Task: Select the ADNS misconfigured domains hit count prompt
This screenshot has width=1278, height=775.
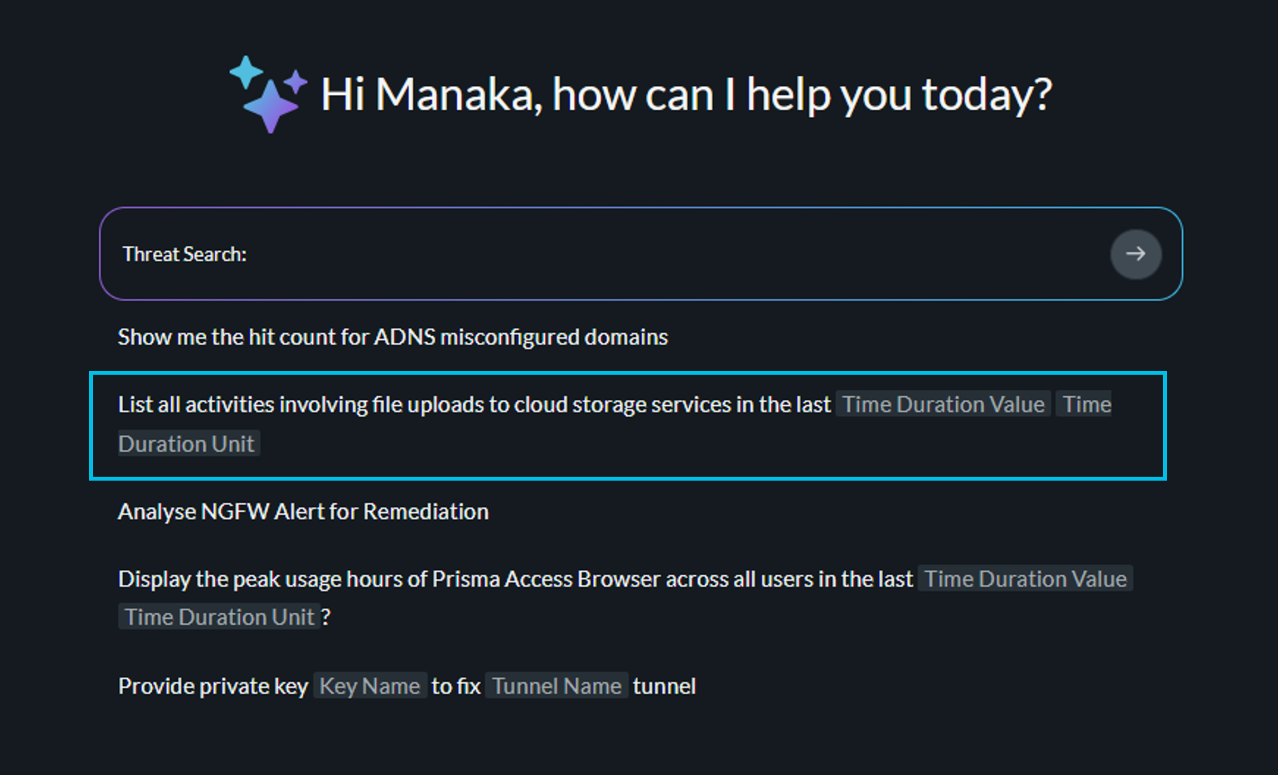Action: click(393, 337)
